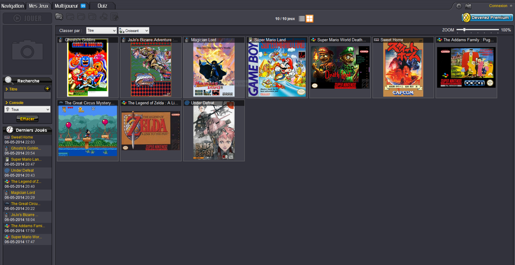Click the NES icon on Ghosts'n Goblins card title
This screenshot has width=515, height=265.
61,40
